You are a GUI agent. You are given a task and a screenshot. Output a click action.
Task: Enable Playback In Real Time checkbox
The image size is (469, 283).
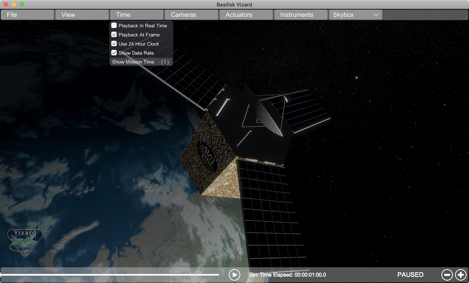click(114, 25)
